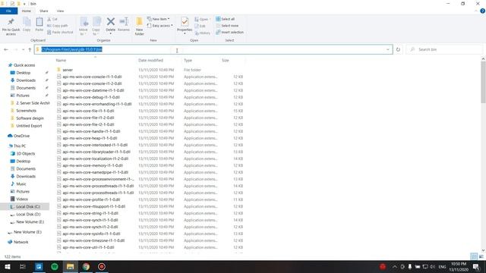Collapse the ribbon with the chevron

(x=476, y=11)
